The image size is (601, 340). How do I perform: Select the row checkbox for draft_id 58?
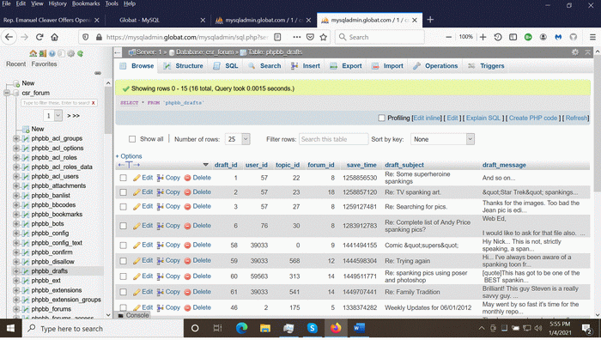tap(123, 246)
